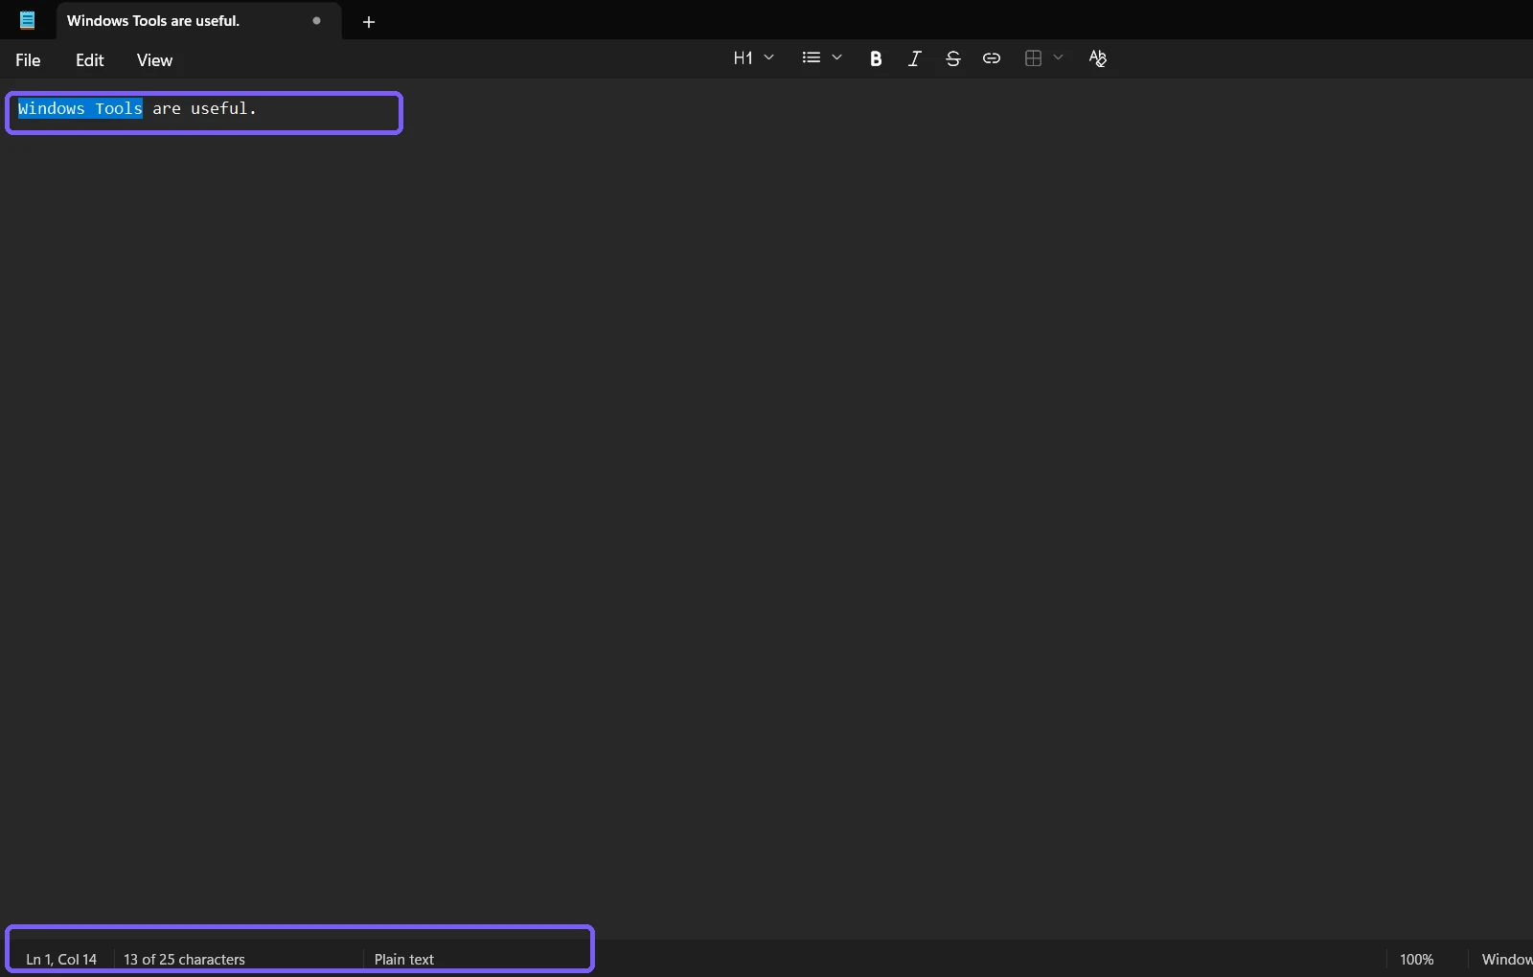The height and width of the screenshot is (977, 1533).
Task: Open the File menu
Action: (x=28, y=60)
